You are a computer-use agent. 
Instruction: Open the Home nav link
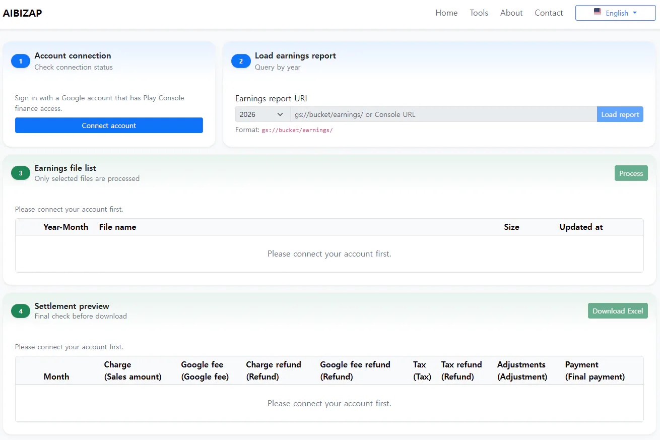pos(446,13)
